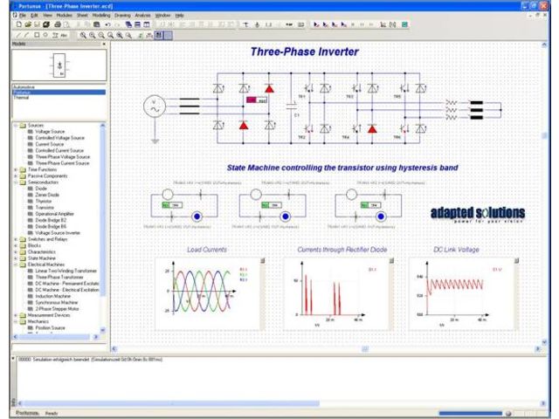Expand the Switches and Relays folder
The width and height of the screenshot is (559, 419).
[x=16, y=238]
